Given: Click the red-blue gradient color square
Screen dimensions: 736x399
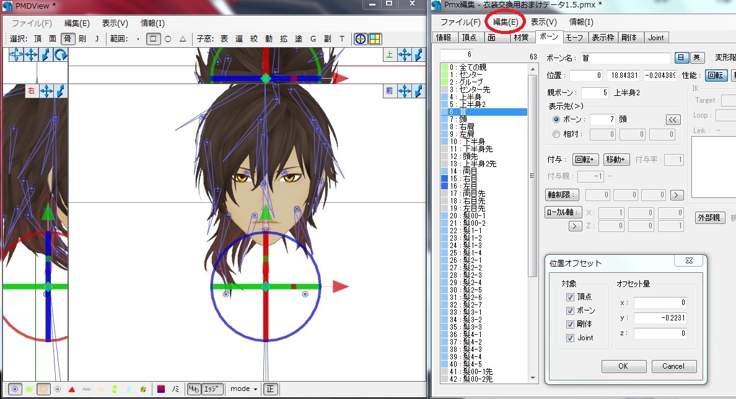Looking at the screenshot, I should (x=161, y=389).
